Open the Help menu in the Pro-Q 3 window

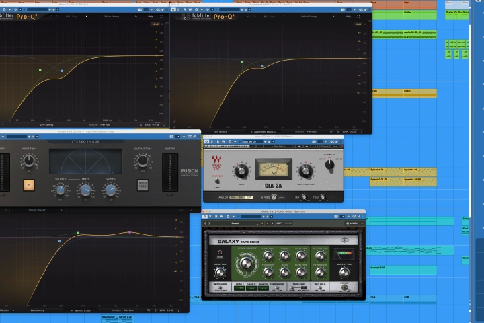coord(151,16)
